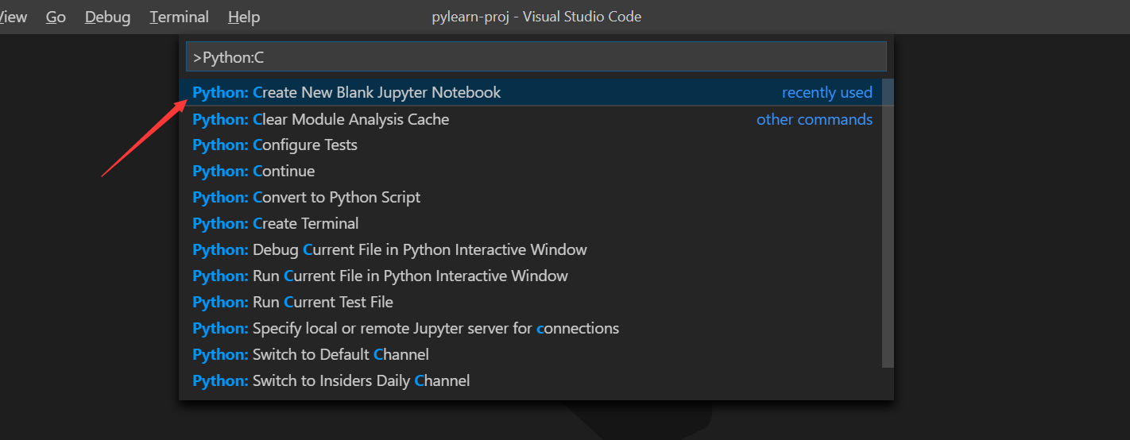
Task: Run Current File in Python Interactive Window
Action: coord(380,276)
